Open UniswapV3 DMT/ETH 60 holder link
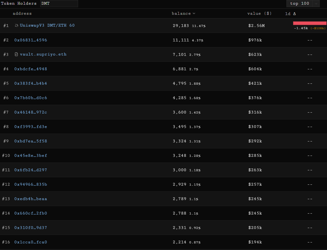The width and height of the screenshot is (327, 250). (47, 25)
